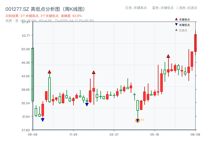Click the orange circled T1 marker on the chart

coord(137,120)
